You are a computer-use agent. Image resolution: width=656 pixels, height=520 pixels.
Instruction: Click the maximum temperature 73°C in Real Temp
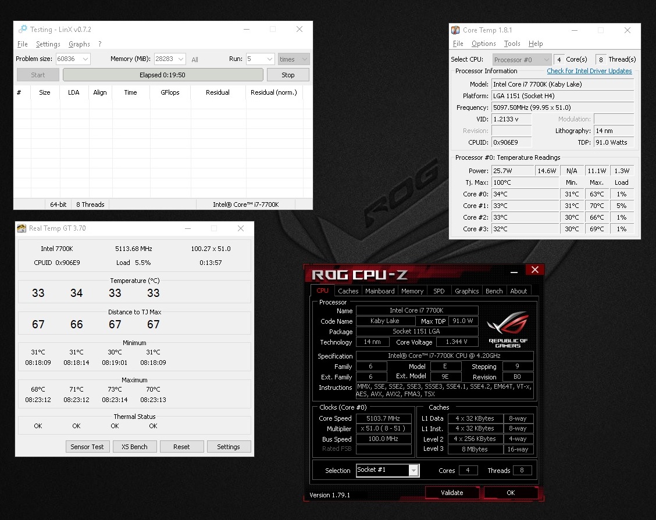coord(115,389)
